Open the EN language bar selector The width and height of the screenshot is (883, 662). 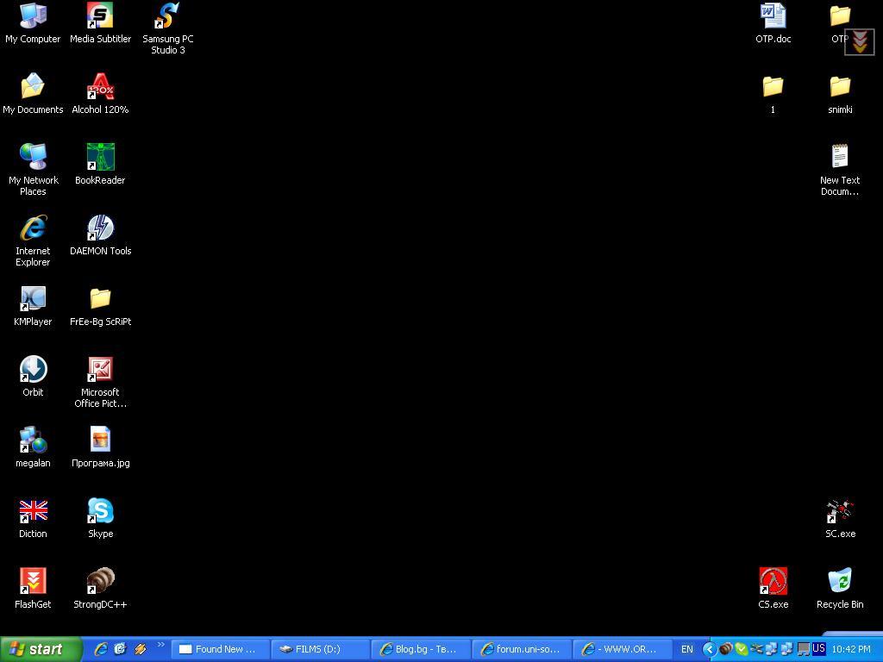click(x=687, y=649)
